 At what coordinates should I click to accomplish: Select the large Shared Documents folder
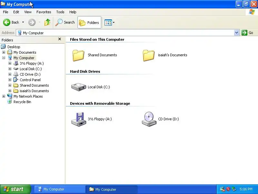point(78,55)
